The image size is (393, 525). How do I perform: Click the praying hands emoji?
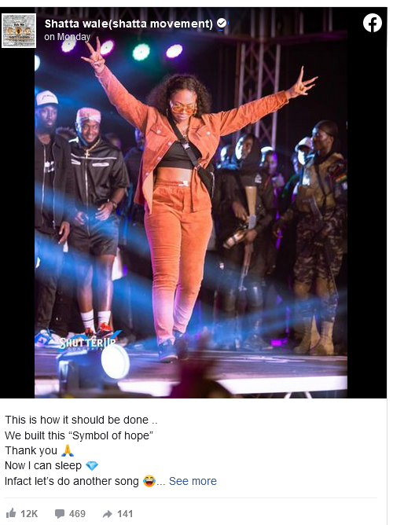pos(68,450)
